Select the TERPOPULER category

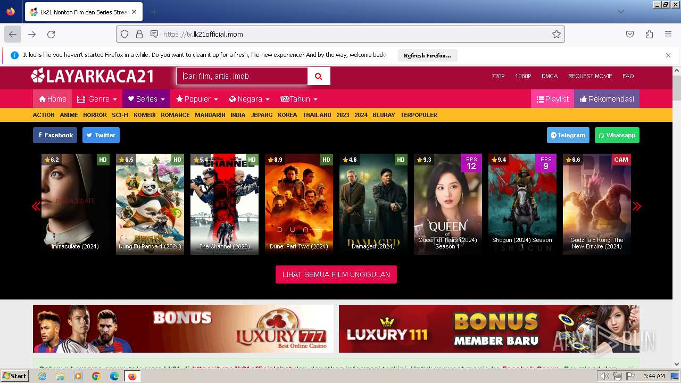(419, 115)
